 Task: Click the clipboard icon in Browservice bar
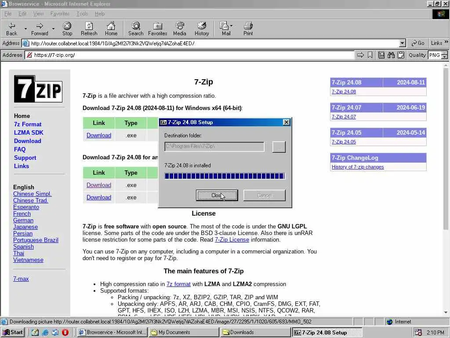click(401, 55)
